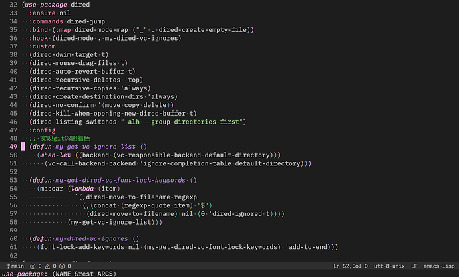Place cursor on the :custom keyword
This screenshot has width=459, height=277.
(x=42, y=46)
